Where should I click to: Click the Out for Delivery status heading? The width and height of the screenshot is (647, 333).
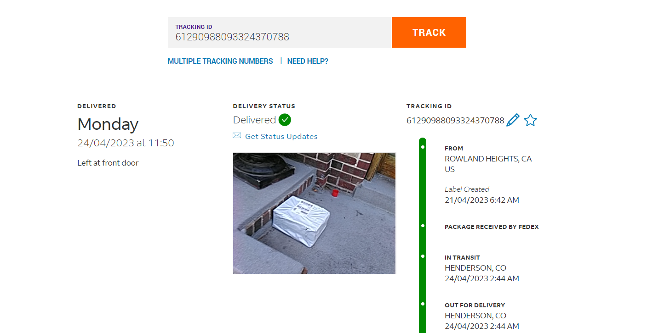tap(475, 305)
